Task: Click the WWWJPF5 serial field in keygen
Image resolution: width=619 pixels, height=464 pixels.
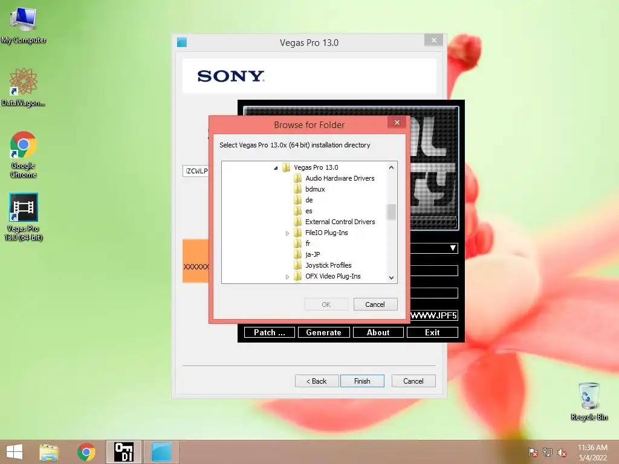Action: pos(434,315)
